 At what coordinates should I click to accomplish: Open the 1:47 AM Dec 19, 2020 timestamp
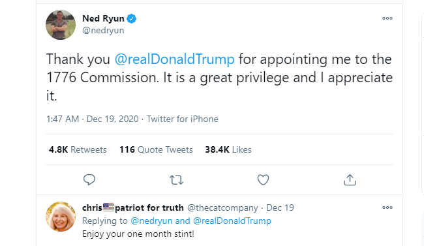point(92,119)
